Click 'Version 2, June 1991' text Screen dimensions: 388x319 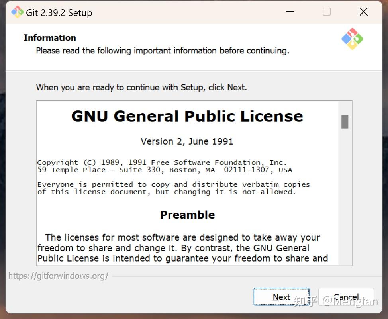click(x=187, y=141)
